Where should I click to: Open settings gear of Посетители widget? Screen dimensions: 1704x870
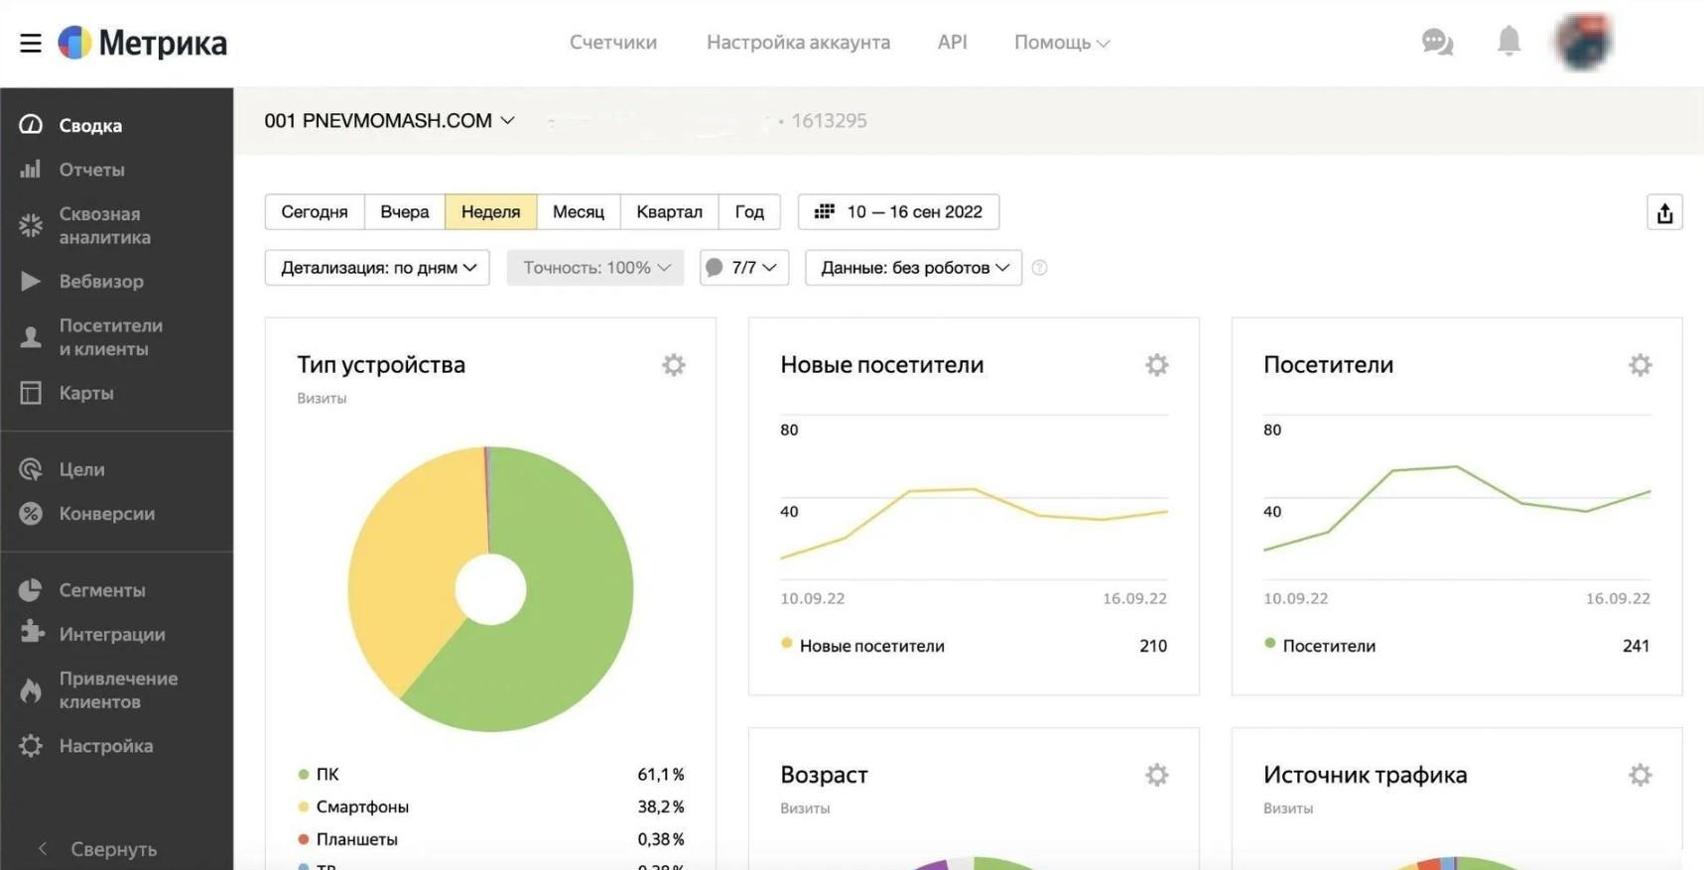1640,365
